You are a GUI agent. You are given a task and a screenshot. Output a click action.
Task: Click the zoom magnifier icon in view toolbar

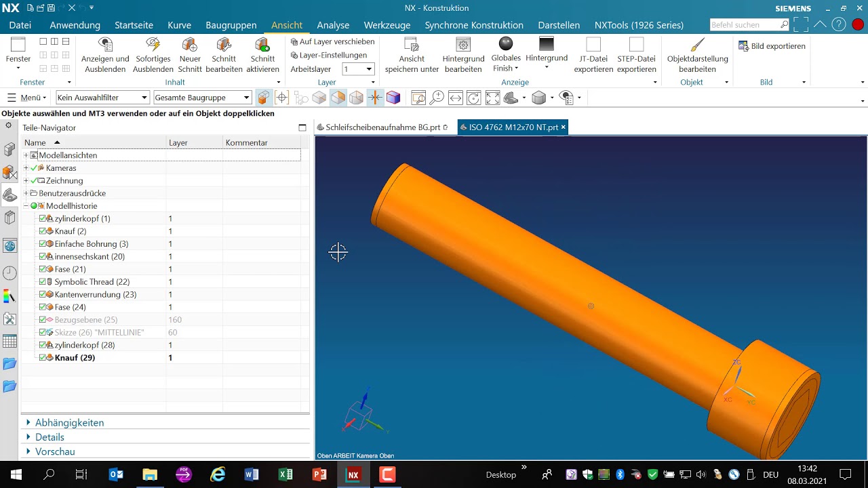point(437,98)
